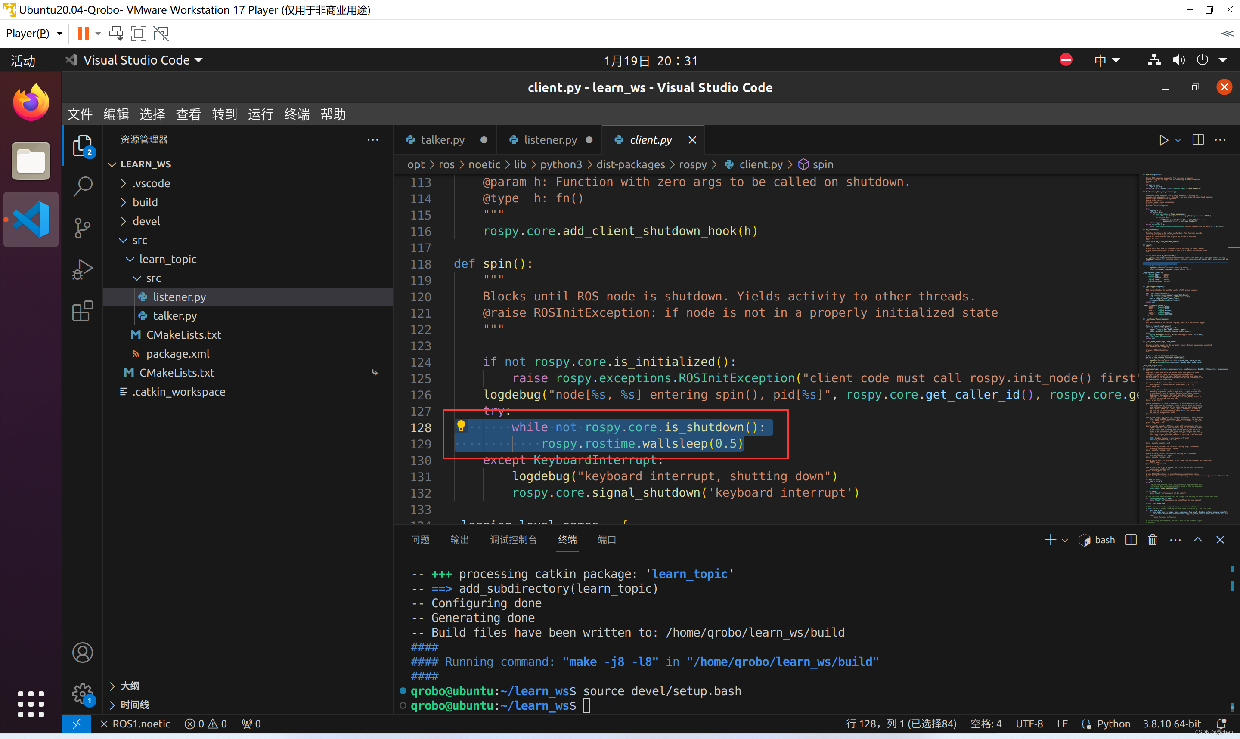Split the editor to the right

1198,140
